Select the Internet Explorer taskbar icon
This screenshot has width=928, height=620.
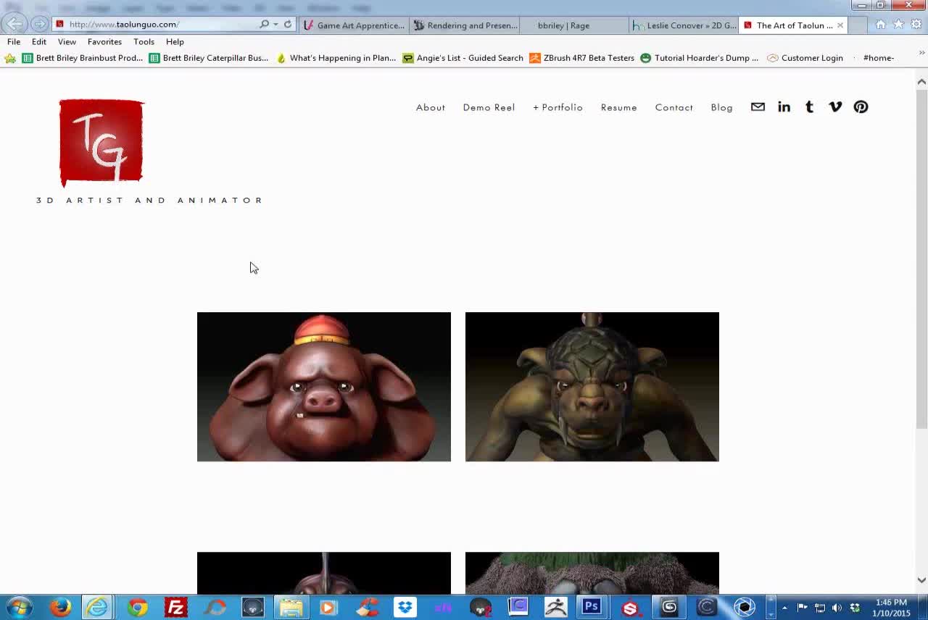coord(97,607)
